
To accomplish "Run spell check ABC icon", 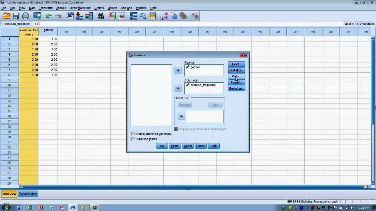I will click(x=195, y=16).
